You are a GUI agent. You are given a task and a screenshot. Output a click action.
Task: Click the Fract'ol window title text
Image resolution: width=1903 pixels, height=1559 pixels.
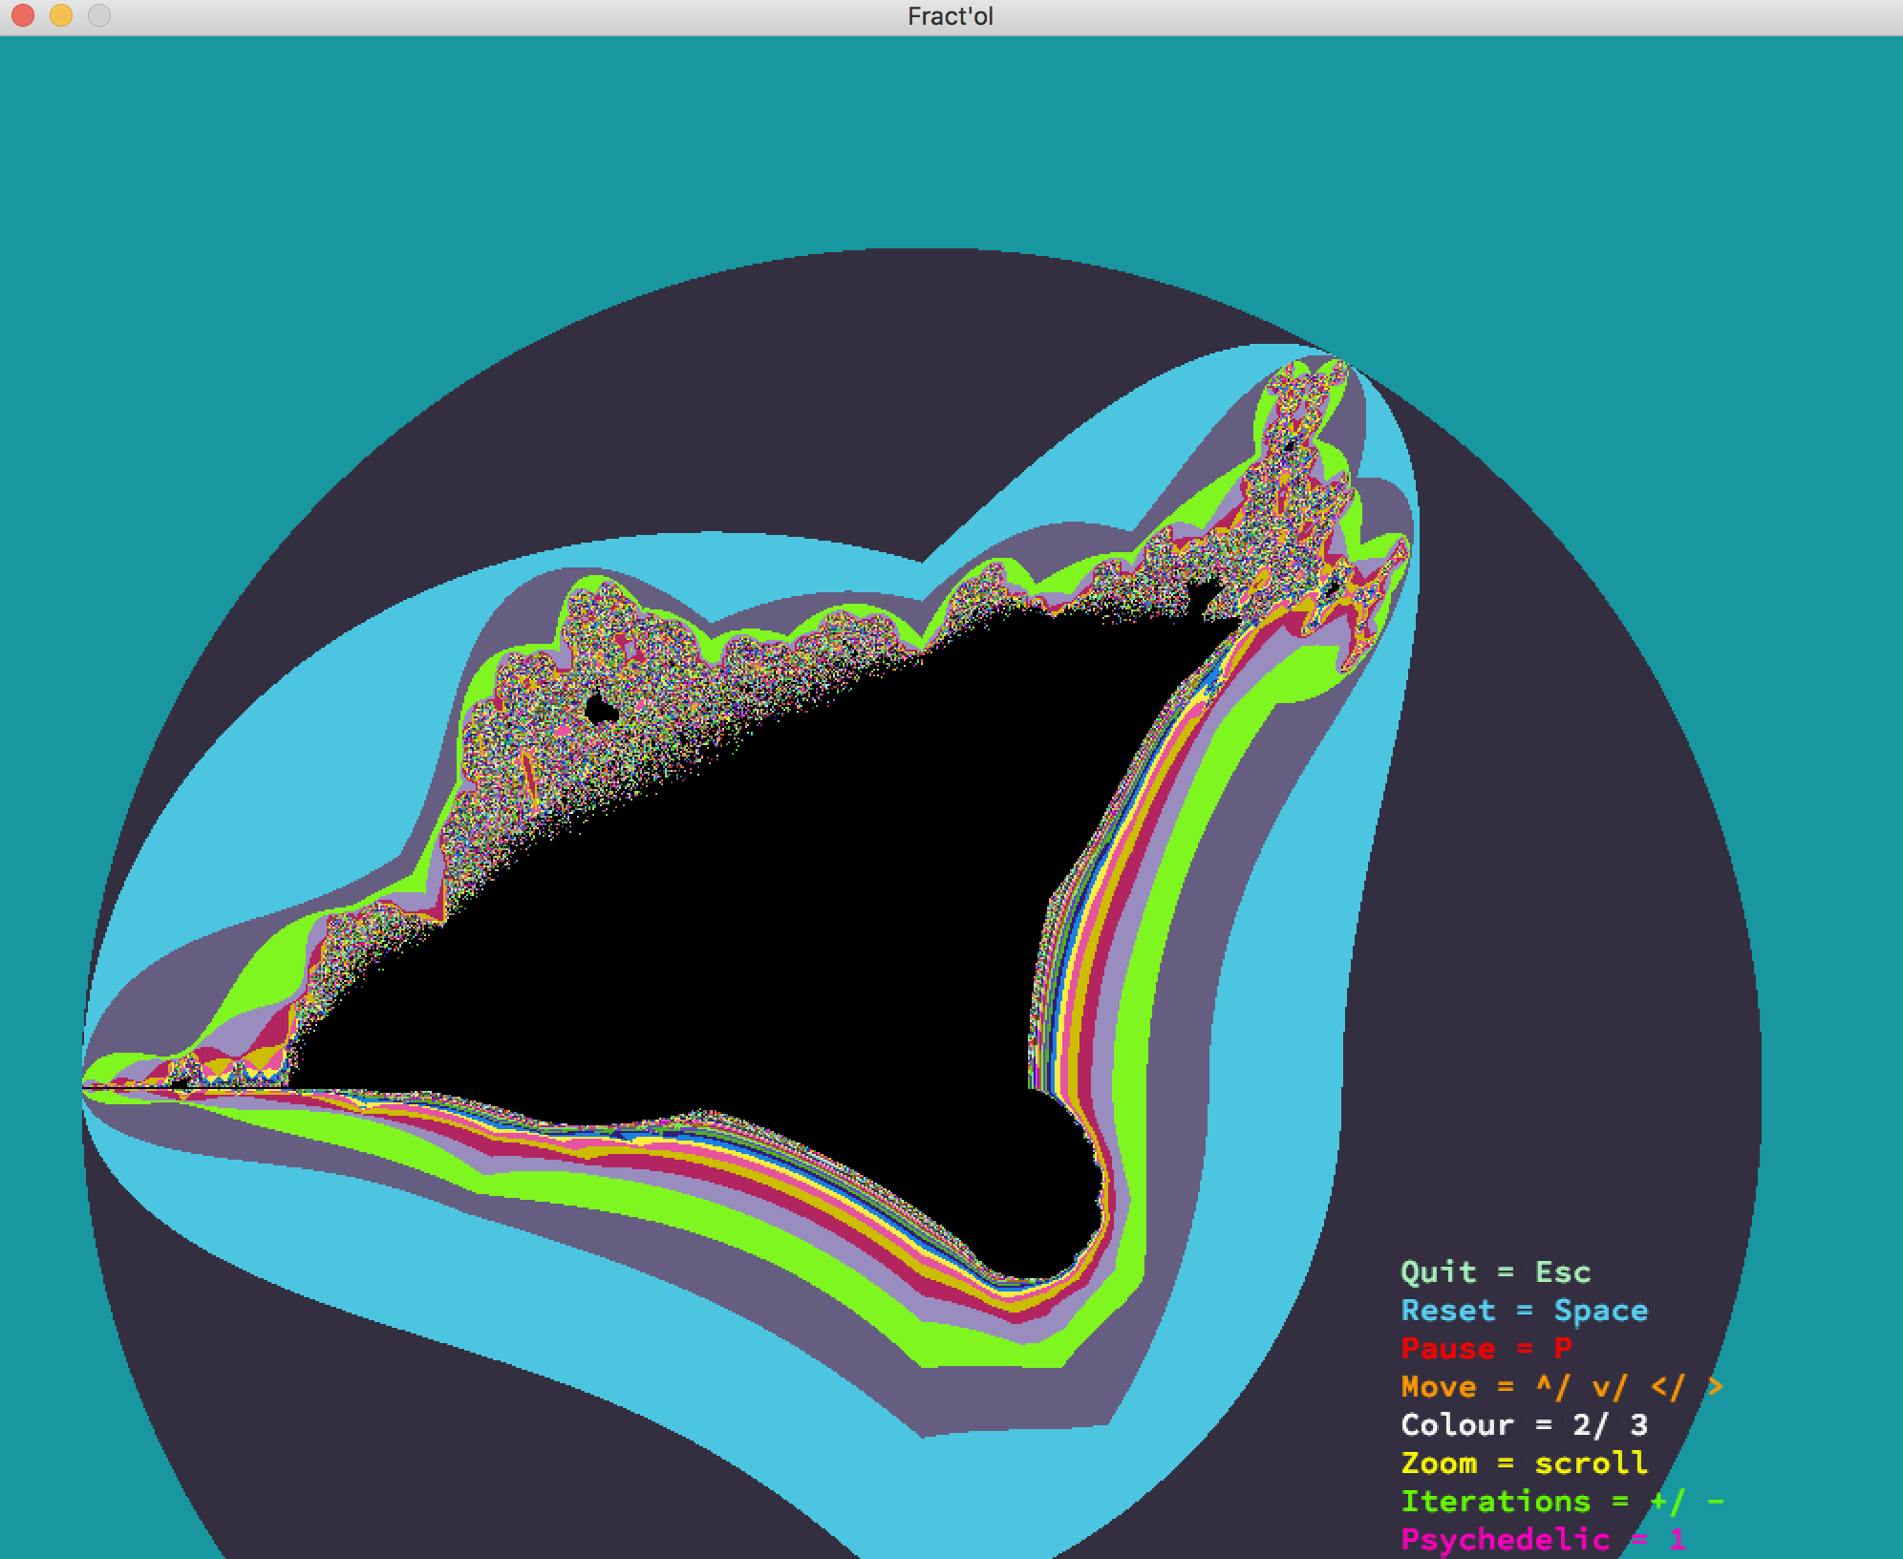point(951,16)
